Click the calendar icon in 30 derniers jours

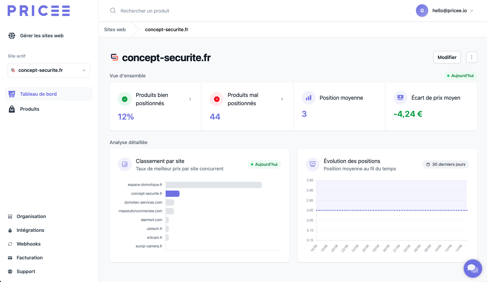pyautogui.click(x=428, y=165)
